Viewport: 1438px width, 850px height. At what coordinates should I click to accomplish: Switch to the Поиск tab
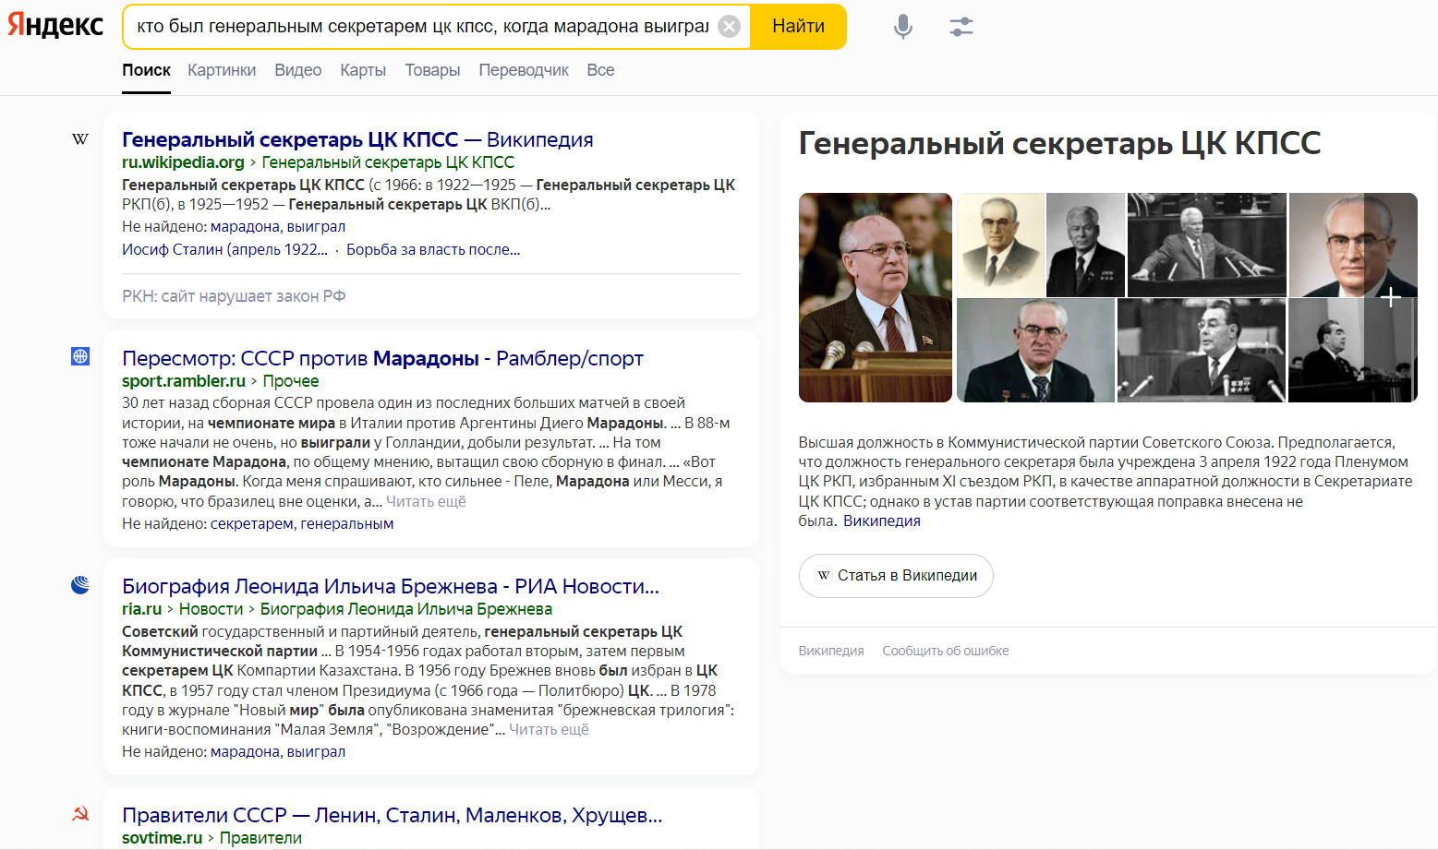[x=146, y=70]
